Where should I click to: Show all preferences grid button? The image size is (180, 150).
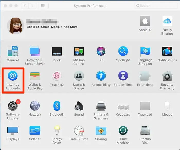click(43, 6)
